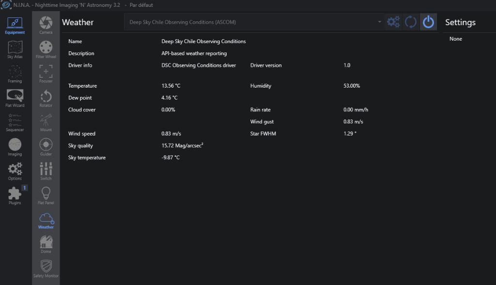
Task: Open the Options section
Action: 15,172
